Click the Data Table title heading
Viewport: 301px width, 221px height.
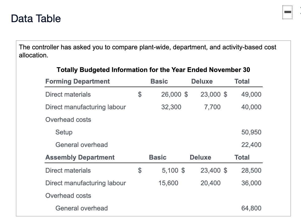36,19
